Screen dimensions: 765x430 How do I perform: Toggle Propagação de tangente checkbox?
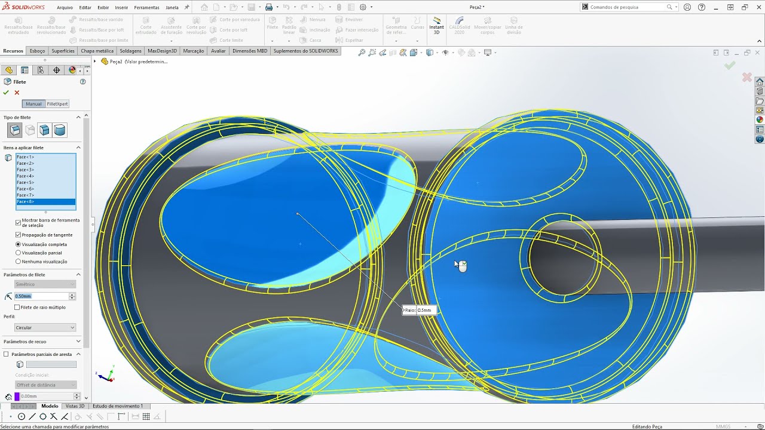pos(18,235)
